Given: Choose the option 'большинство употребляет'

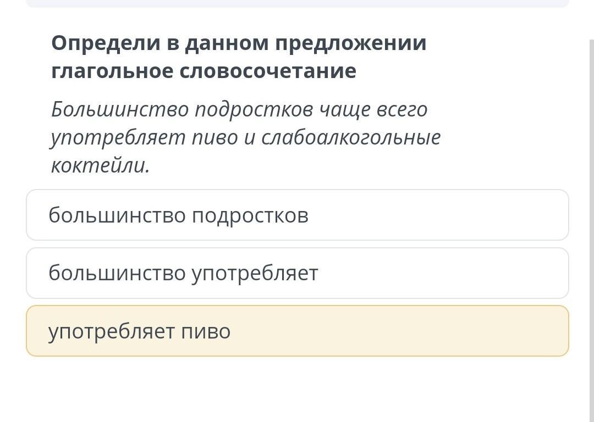Looking at the screenshot, I should [297, 273].
